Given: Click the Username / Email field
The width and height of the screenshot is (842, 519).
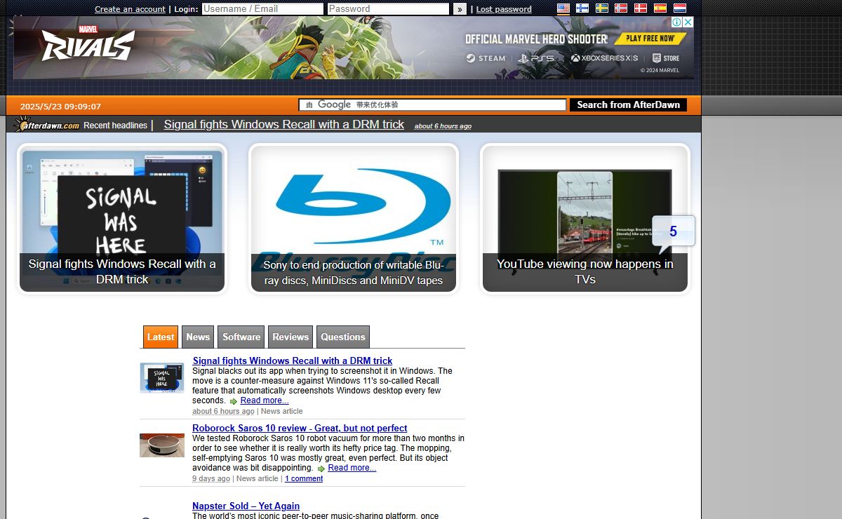Looking at the screenshot, I should point(262,9).
